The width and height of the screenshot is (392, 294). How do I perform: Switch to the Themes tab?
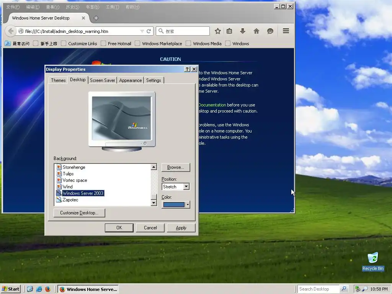pyautogui.click(x=58, y=80)
